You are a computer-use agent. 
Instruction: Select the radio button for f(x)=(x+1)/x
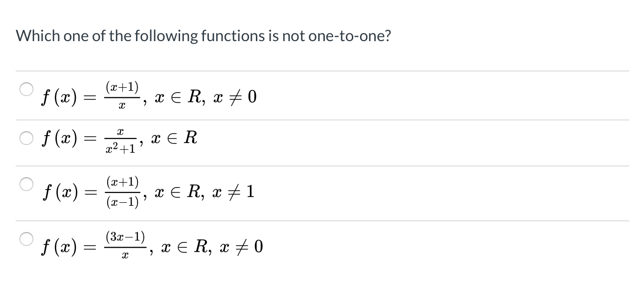point(26,89)
